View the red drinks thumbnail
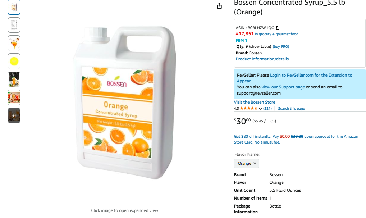The height and width of the screenshot is (218, 366). click(x=14, y=97)
